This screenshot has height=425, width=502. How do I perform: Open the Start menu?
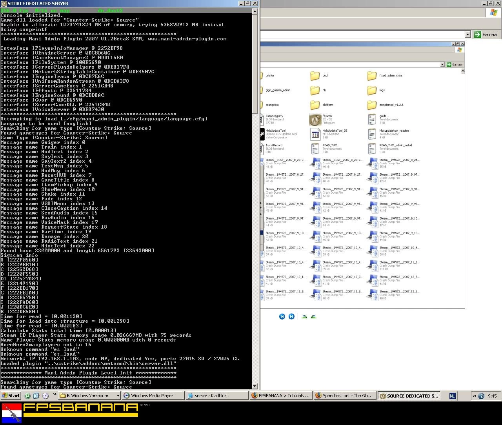[11, 396]
